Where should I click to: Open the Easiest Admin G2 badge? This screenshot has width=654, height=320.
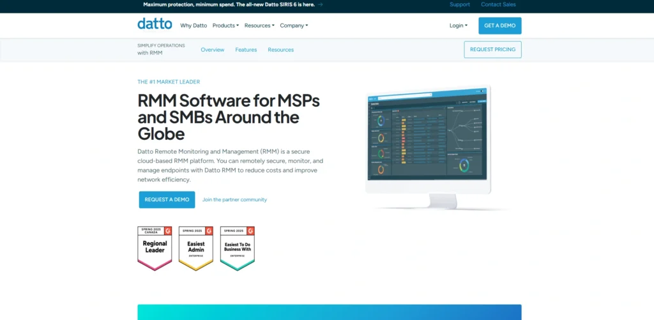point(196,248)
